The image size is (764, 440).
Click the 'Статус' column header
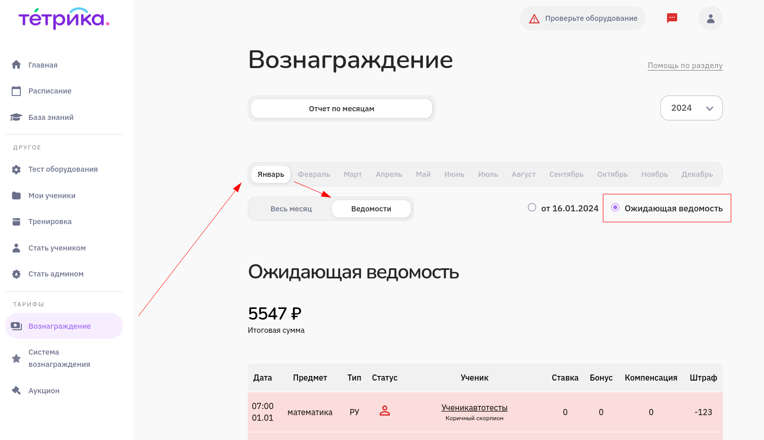385,378
